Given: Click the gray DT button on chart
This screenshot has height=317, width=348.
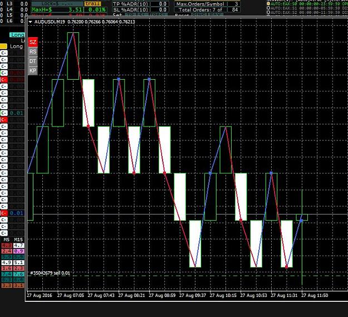Looking at the screenshot, I should click(x=33, y=61).
